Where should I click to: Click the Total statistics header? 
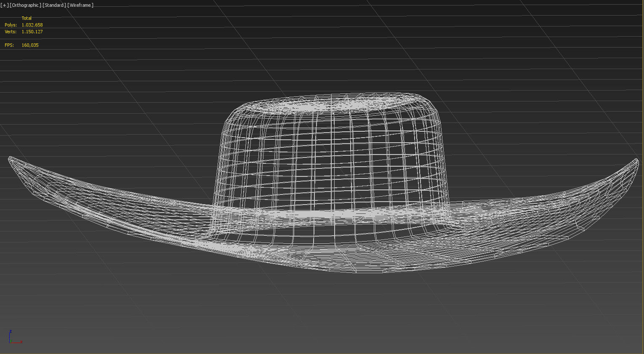(27, 18)
